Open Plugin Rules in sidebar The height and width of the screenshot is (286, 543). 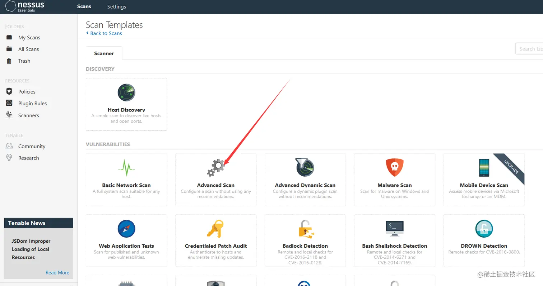pyautogui.click(x=33, y=104)
